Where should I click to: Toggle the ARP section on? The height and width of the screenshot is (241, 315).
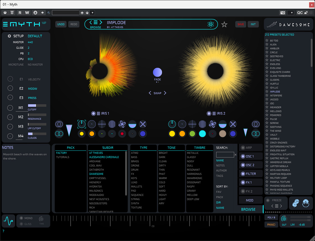(242, 148)
